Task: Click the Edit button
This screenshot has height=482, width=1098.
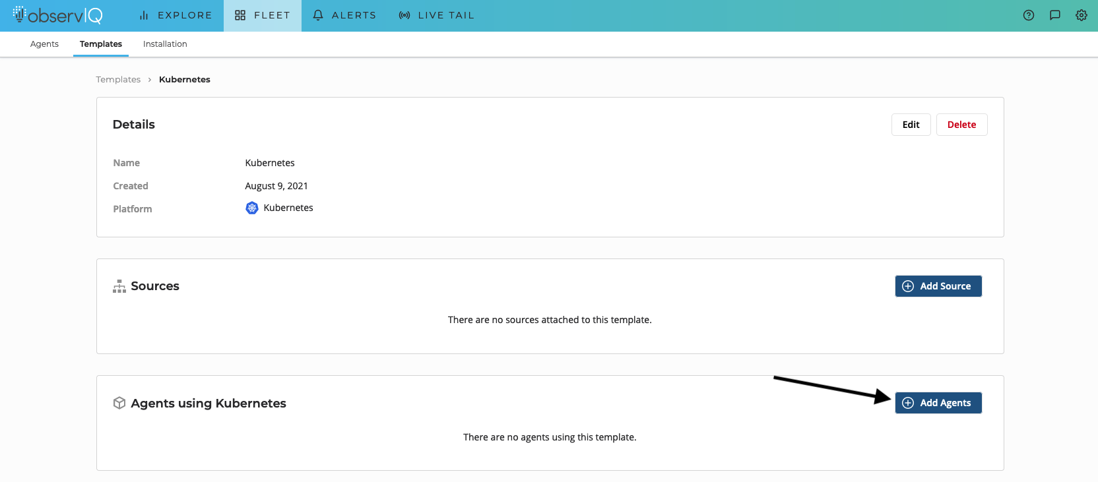Action: (911, 125)
